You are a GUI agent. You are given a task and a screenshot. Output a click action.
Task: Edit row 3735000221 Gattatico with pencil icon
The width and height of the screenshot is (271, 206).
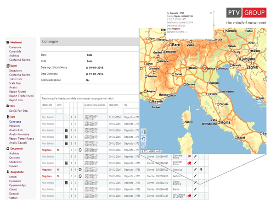click(x=195, y=169)
